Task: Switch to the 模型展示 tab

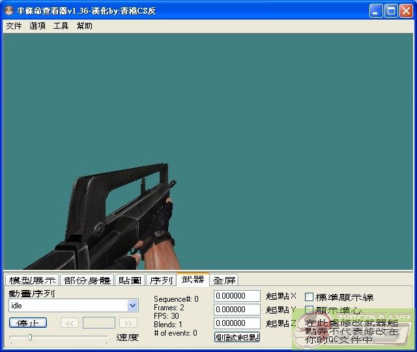Action: (32, 280)
